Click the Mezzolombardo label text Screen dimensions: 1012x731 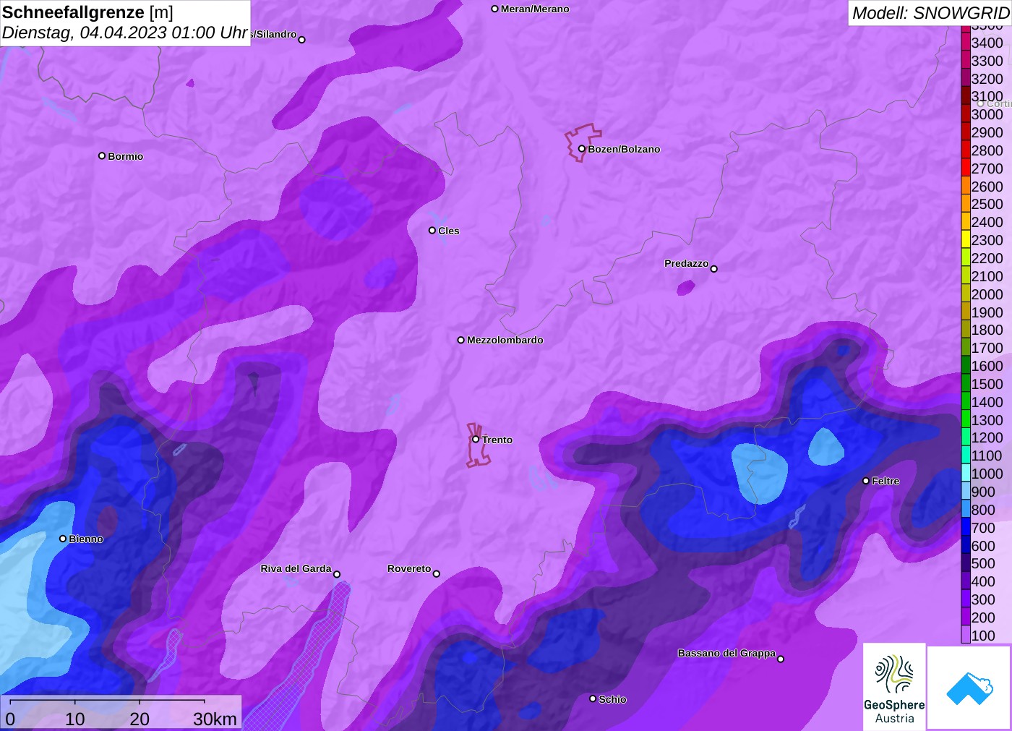click(505, 340)
